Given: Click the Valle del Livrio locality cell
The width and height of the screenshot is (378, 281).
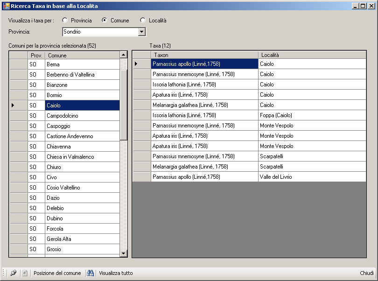Looking at the screenshot, I should click(x=312, y=177).
